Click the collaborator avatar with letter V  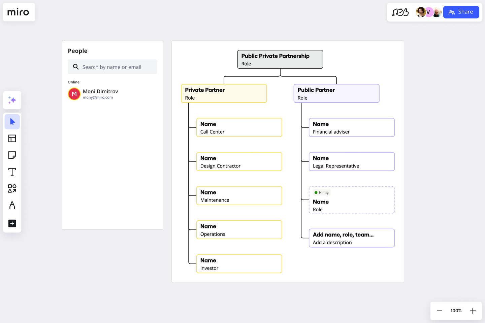(428, 12)
